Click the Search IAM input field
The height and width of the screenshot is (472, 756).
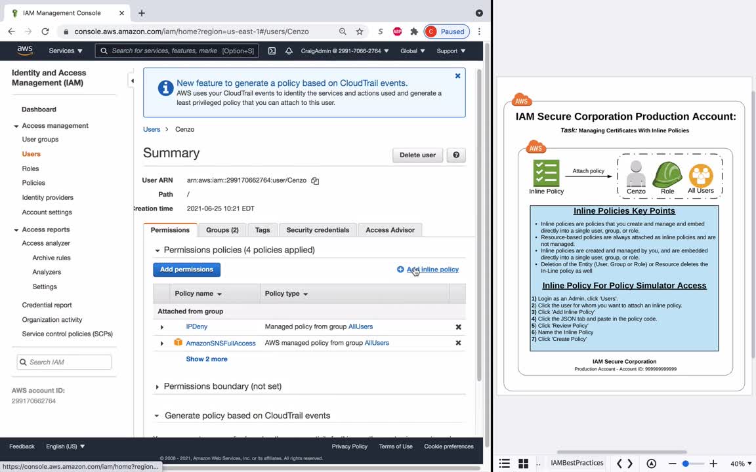click(64, 362)
